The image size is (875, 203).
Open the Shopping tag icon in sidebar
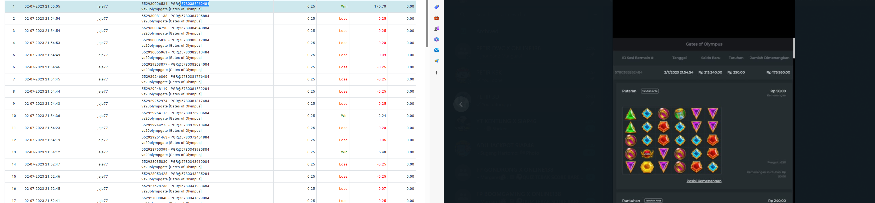[x=437, y=7]
